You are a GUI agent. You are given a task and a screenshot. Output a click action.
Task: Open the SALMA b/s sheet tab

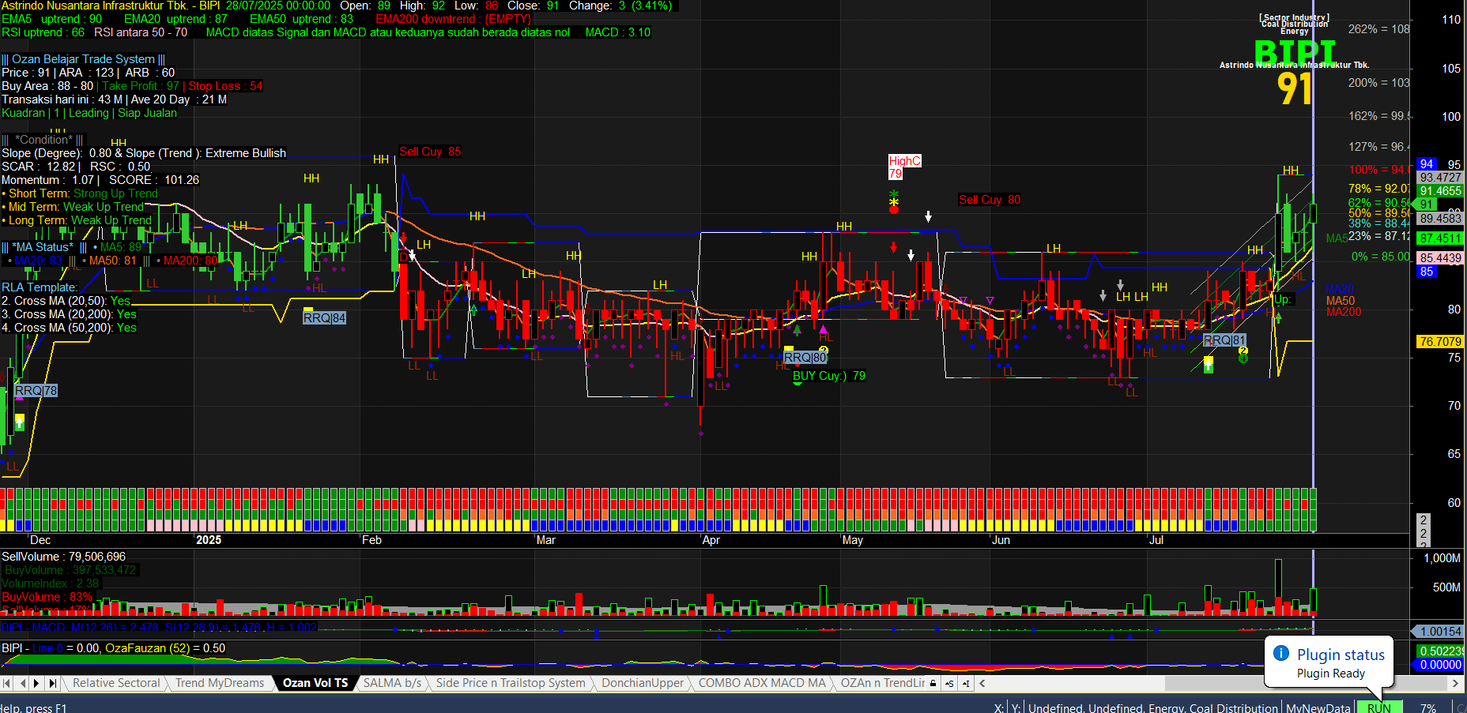point(392,683)
